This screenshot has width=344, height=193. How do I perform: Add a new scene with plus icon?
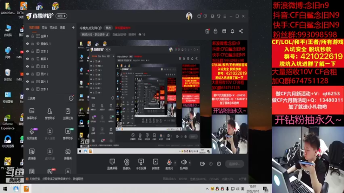tap(73, 27)
